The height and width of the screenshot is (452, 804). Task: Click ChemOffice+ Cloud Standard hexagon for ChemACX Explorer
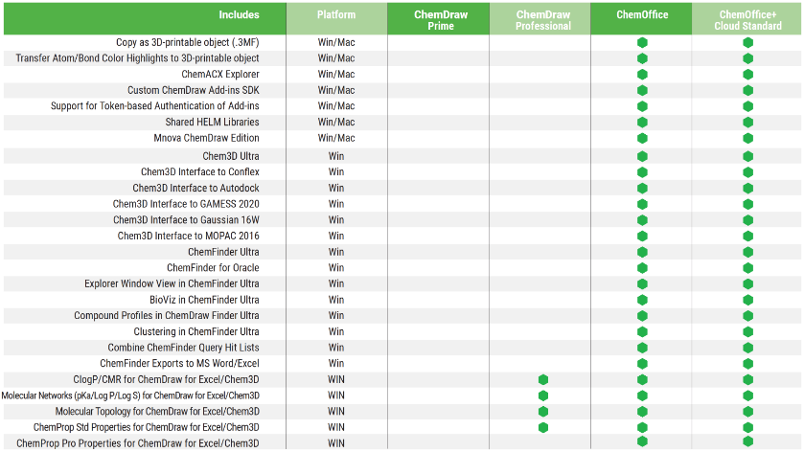747,75
